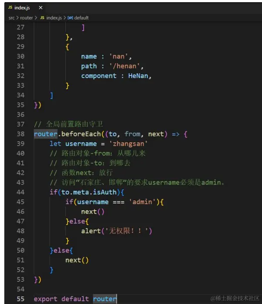Click the HeNan component identifier
Screen dimensions: 262x304
click(x=138, y=76)
